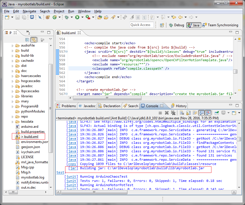The image size is (245, 205).
Task: Click the [copy] link in console
Action: click(72, 164)
